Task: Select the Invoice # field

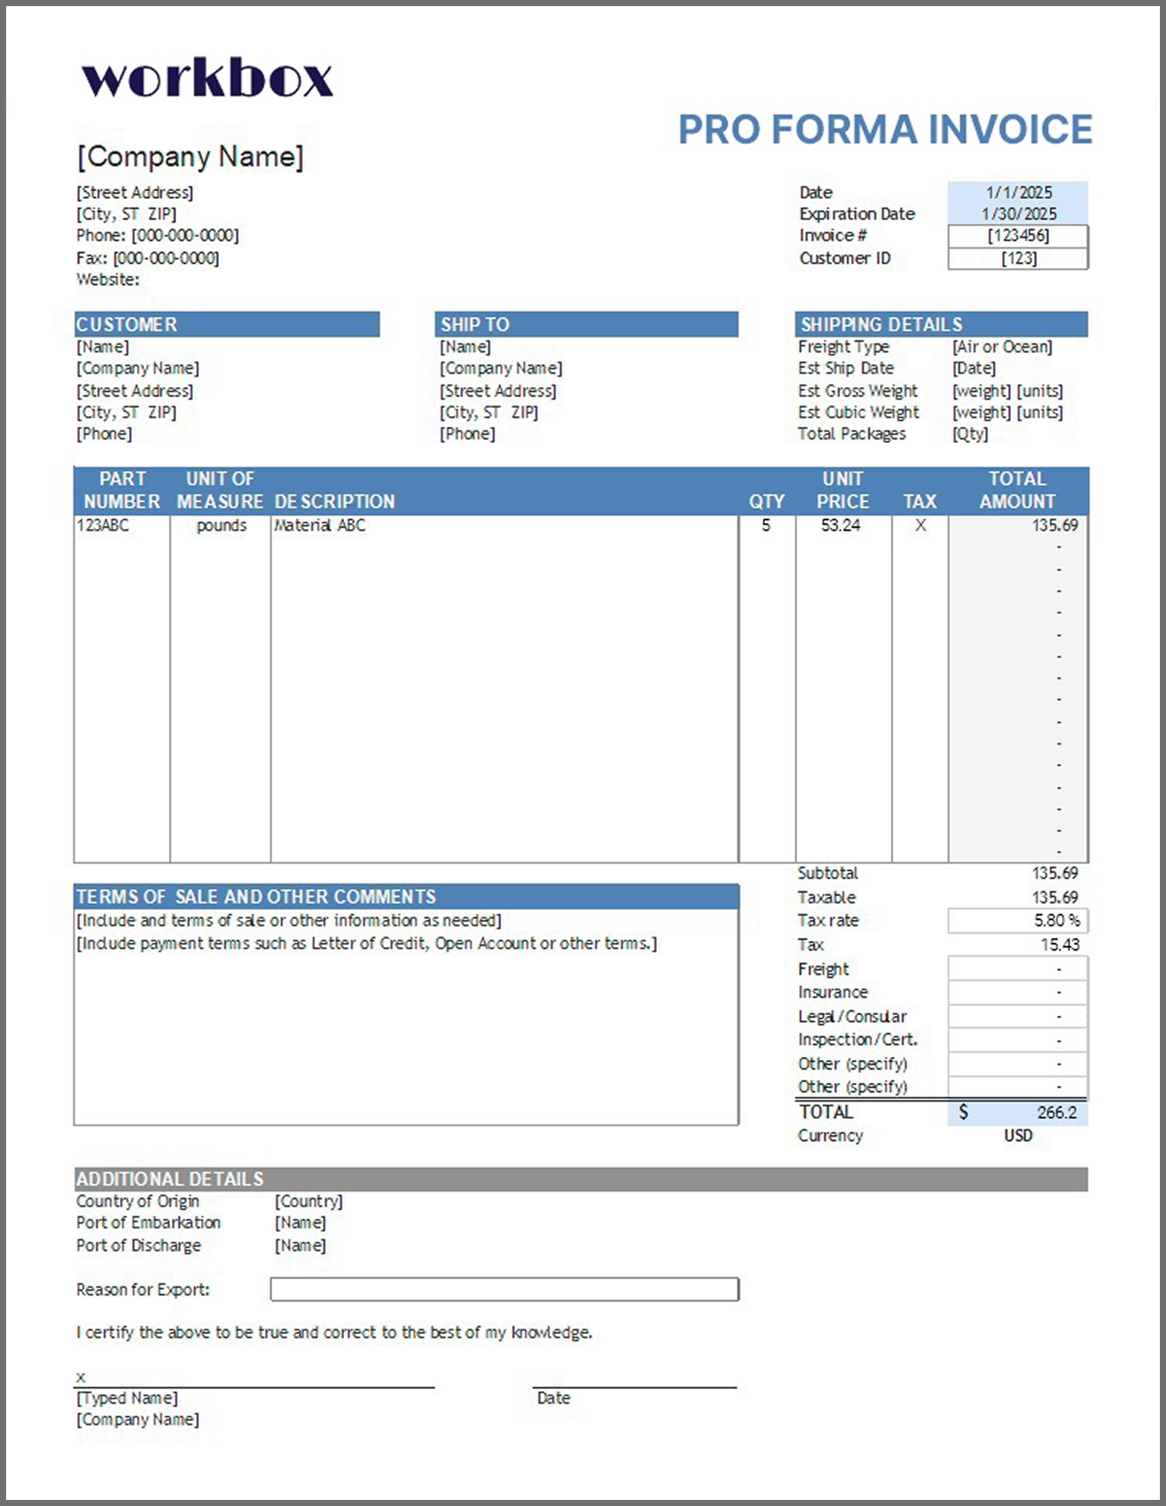Action: [x=1017, y=236]
